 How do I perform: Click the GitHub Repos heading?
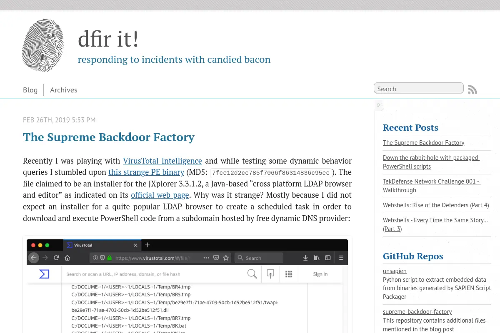pyautogui.click(x=413, y=256)
